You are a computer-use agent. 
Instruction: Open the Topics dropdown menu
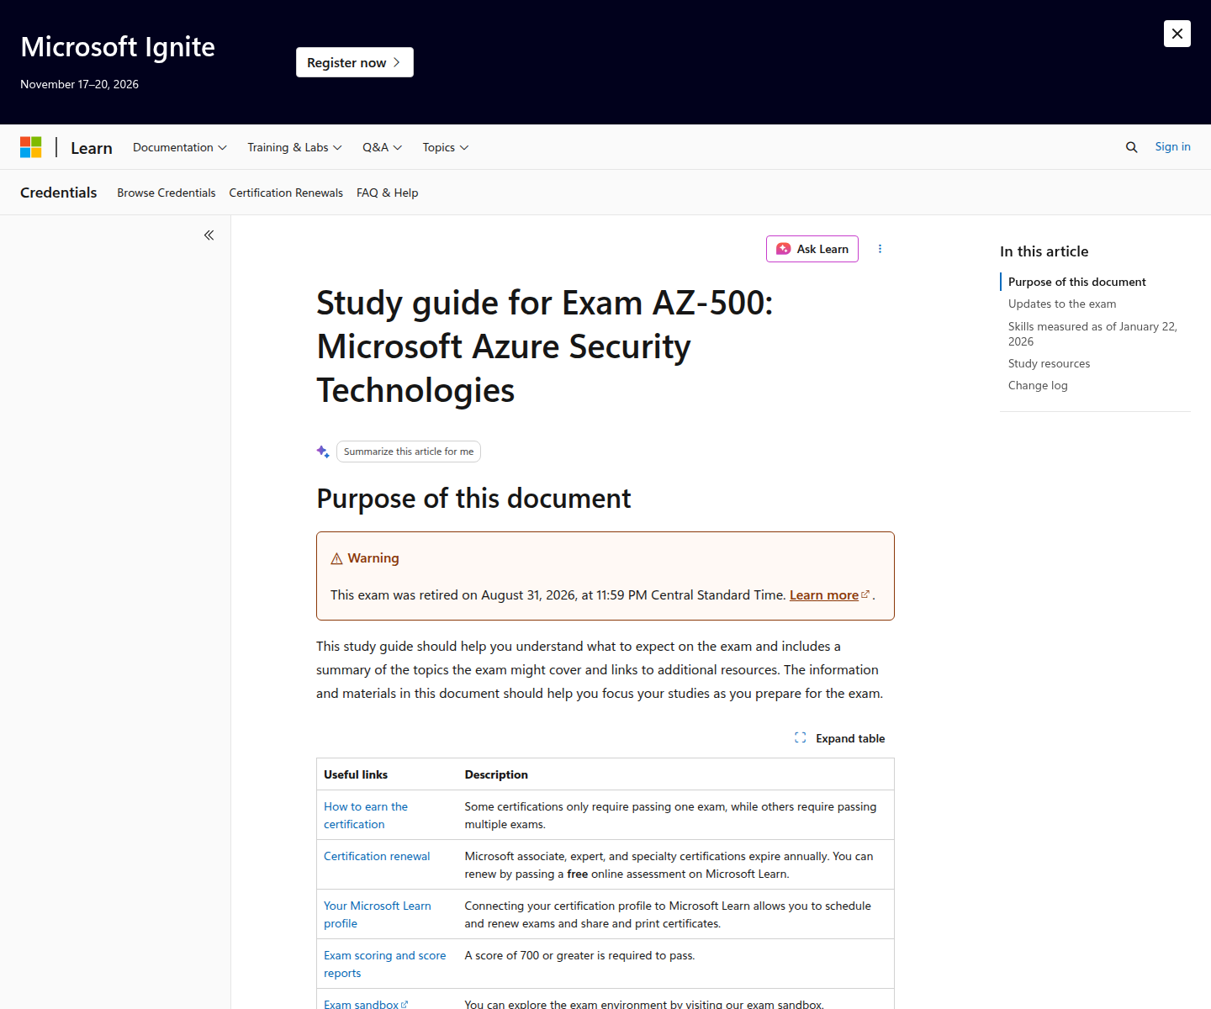pyautogui.click(x=446, y=147)
